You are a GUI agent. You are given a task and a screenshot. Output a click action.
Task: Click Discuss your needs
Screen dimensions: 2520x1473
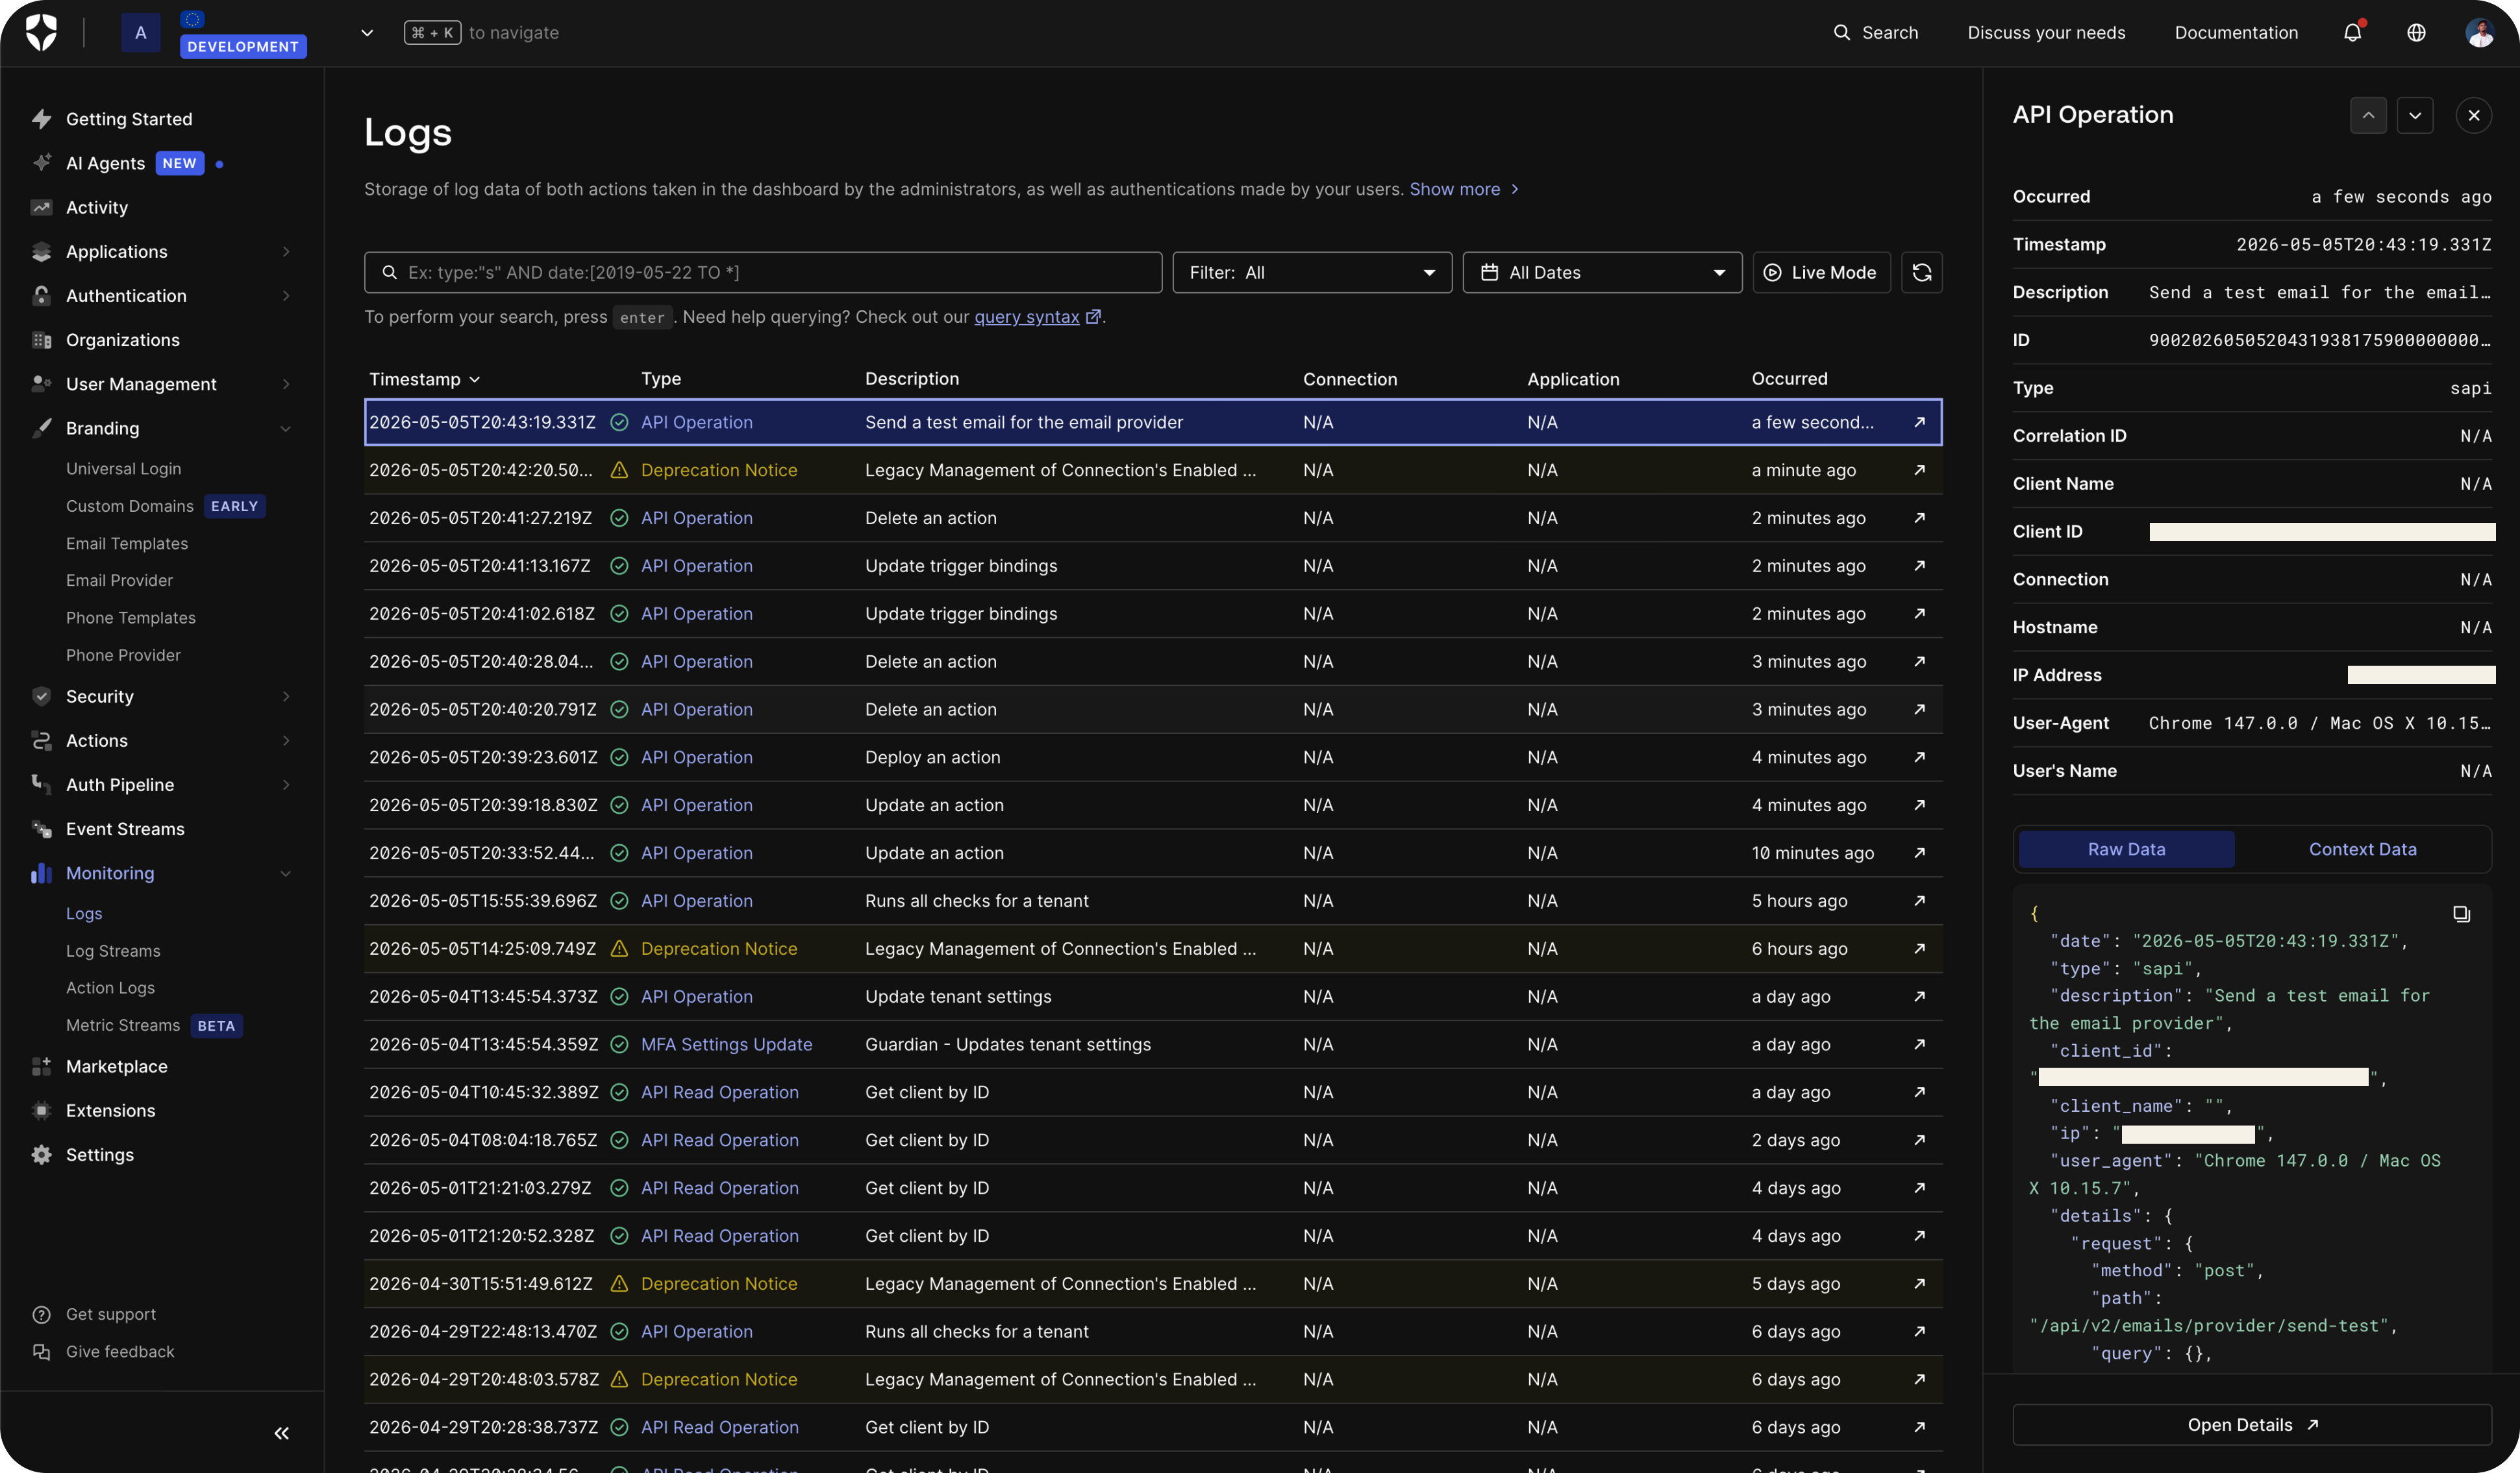(2046, 32)
